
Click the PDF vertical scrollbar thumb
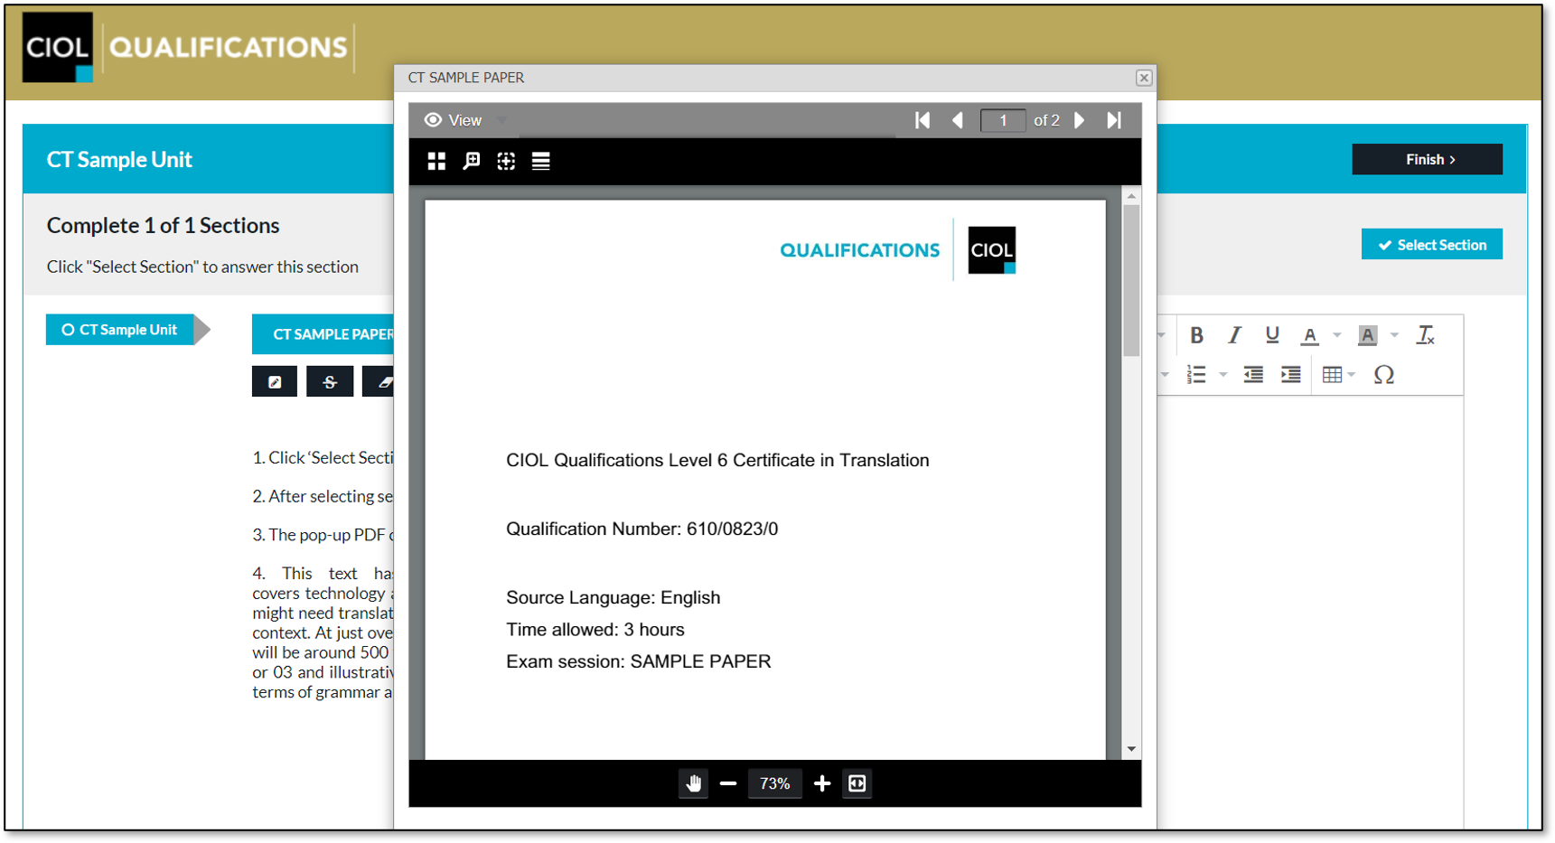click(1131, 280)
